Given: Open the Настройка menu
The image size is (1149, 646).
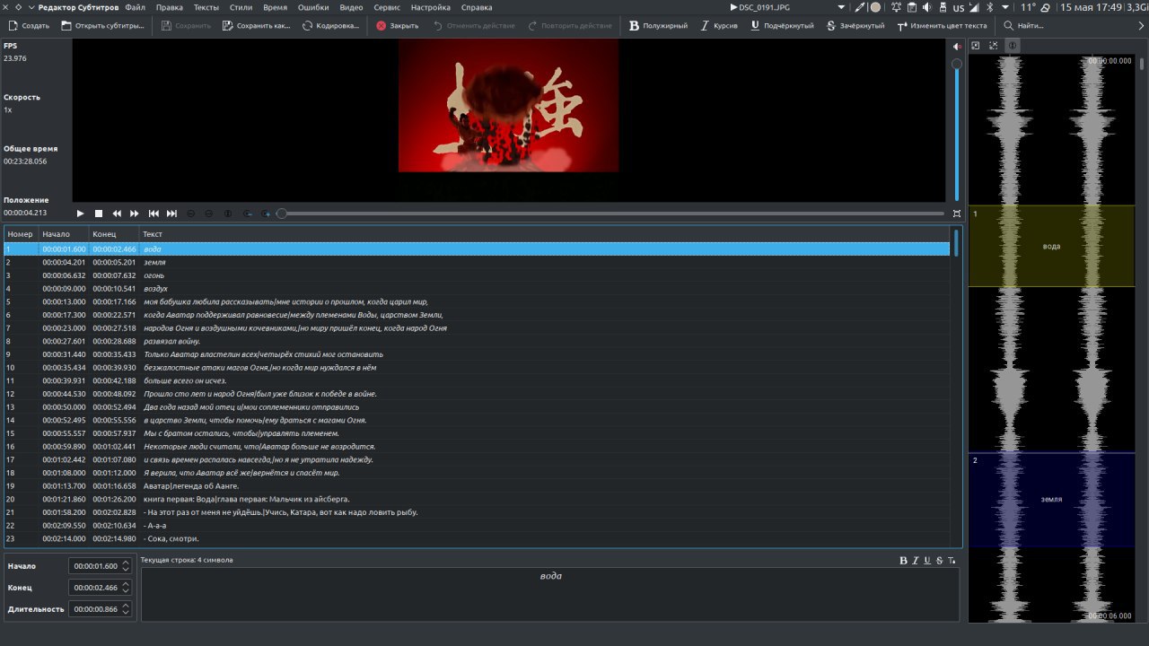Looking at the screenshot, I should (x=431, y=7).
